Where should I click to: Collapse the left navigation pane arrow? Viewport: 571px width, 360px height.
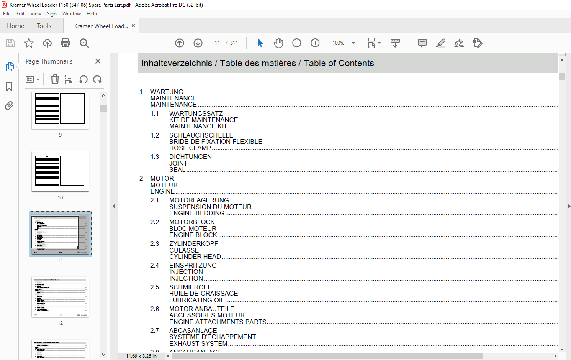pos(113,206)
